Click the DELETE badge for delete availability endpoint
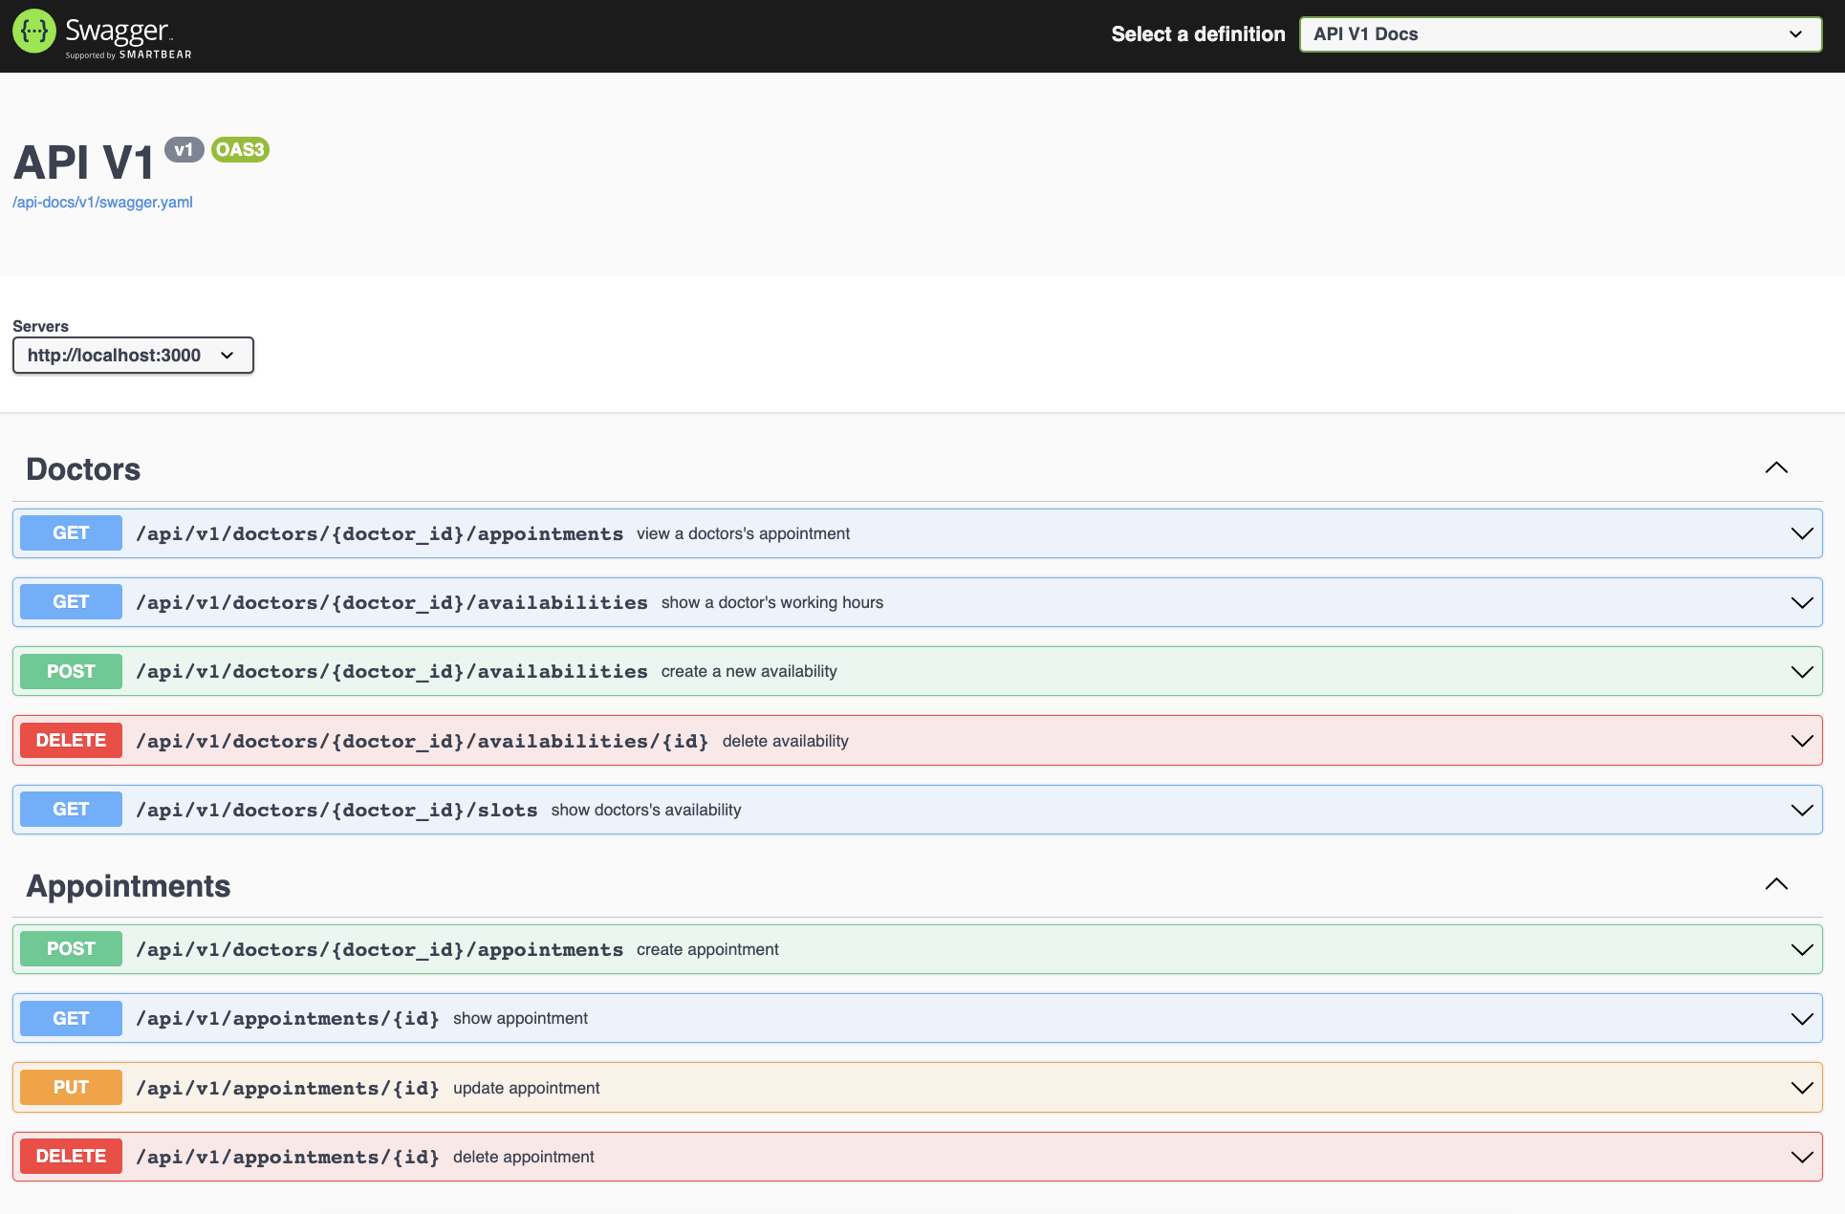The image size is (1845, 1214). coord(70,740)
